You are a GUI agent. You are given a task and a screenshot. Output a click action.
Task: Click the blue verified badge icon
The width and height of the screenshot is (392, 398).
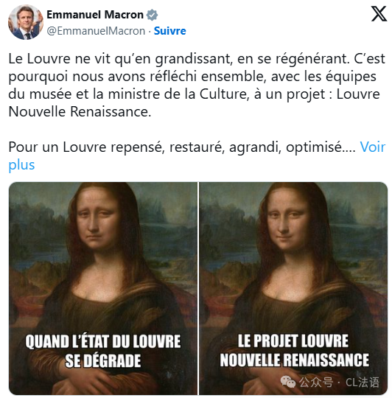(x=152, y=15)
